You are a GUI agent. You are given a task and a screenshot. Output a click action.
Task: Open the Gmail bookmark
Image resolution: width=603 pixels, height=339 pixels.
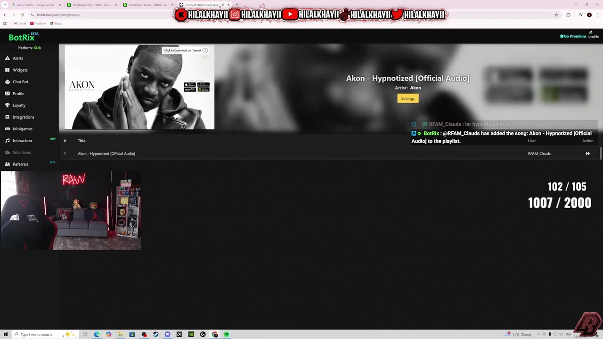[x=20, y=24]
